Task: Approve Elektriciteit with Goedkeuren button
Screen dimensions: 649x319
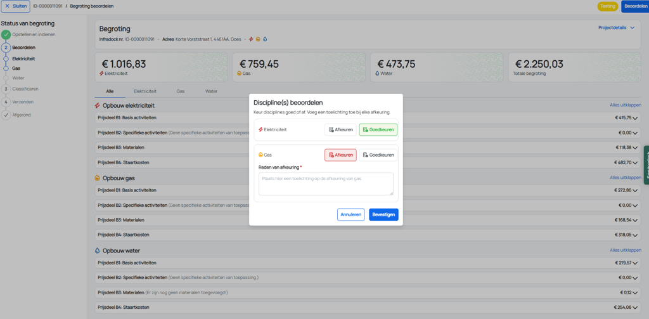Action: (x=378, y=129)
